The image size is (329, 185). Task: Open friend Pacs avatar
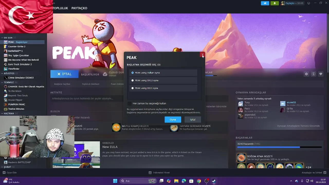pyautogui.click(x=240, y=110)
